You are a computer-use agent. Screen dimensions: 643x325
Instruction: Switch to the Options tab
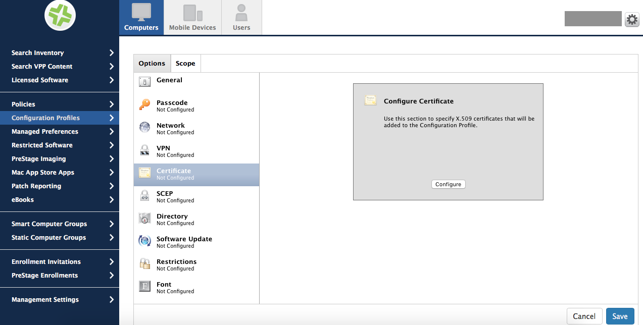[x=152, y=64]
